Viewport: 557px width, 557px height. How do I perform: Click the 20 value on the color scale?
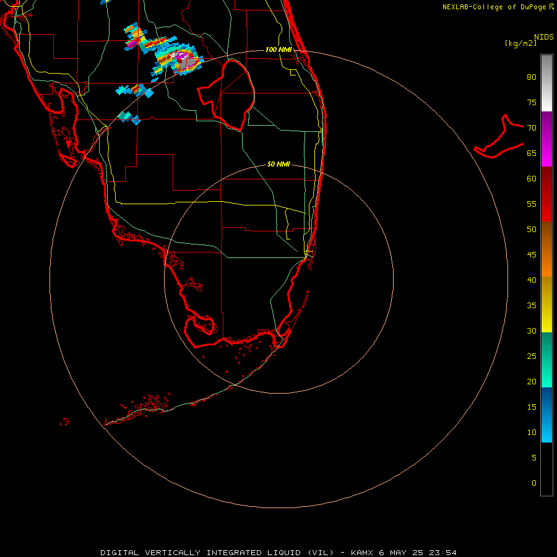point(532,382)
